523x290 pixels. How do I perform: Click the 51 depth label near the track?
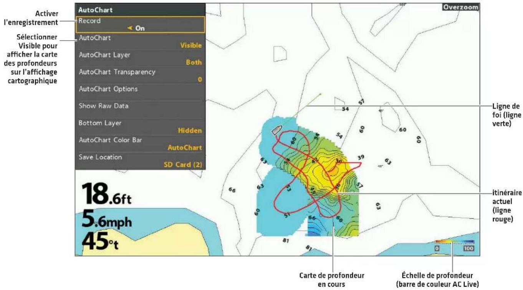[x=288, y=216]
